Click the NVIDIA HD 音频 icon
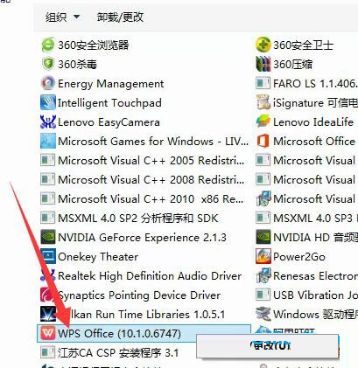This screenshot has height=368, width=358. click(x=263, y=237)
